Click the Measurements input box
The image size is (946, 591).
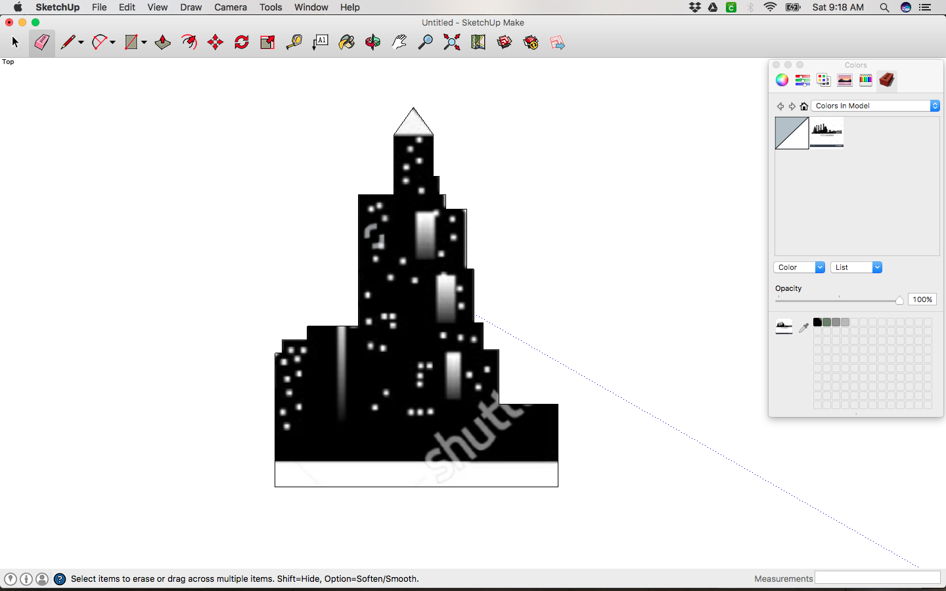(x=878, y=578)
